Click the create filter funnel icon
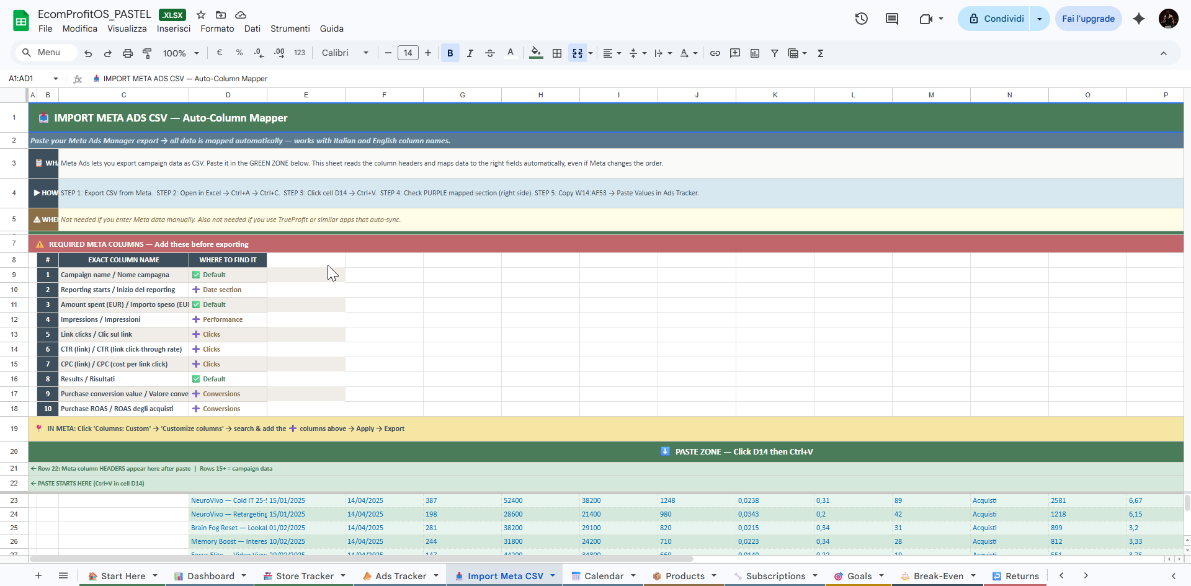The width and height of the screenshot is (1191, 586). 774,53
